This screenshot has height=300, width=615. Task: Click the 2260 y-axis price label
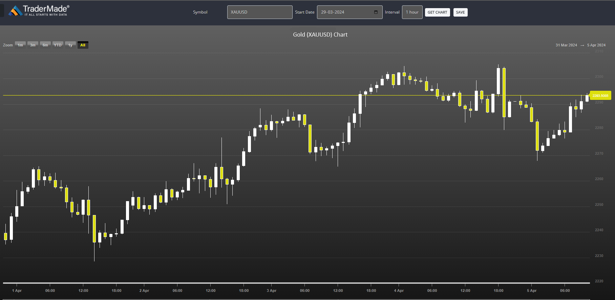599,179
